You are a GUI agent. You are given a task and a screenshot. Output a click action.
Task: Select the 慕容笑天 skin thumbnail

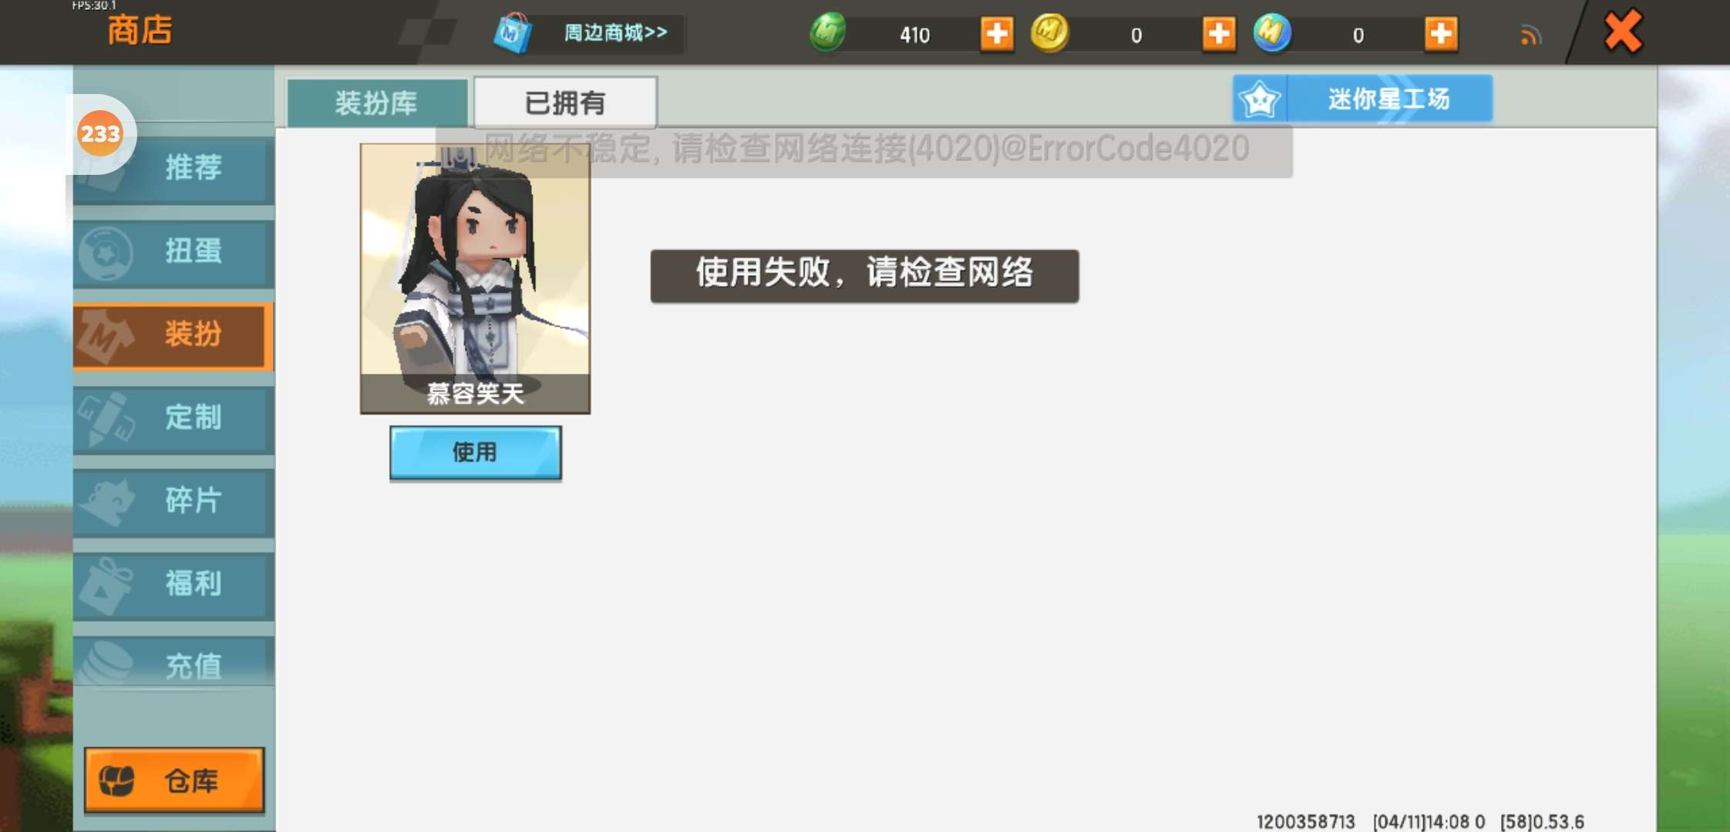(475, 277)
